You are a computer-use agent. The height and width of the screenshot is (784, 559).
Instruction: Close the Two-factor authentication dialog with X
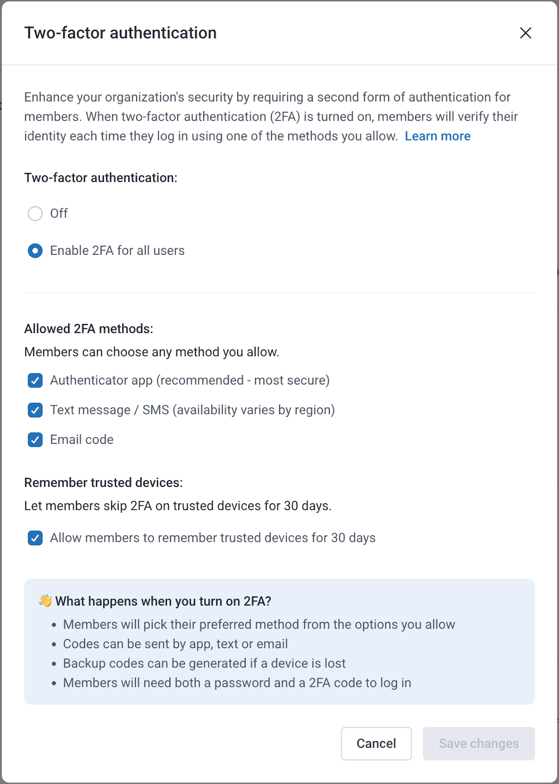pyautogui.click(x=525, y=33)
